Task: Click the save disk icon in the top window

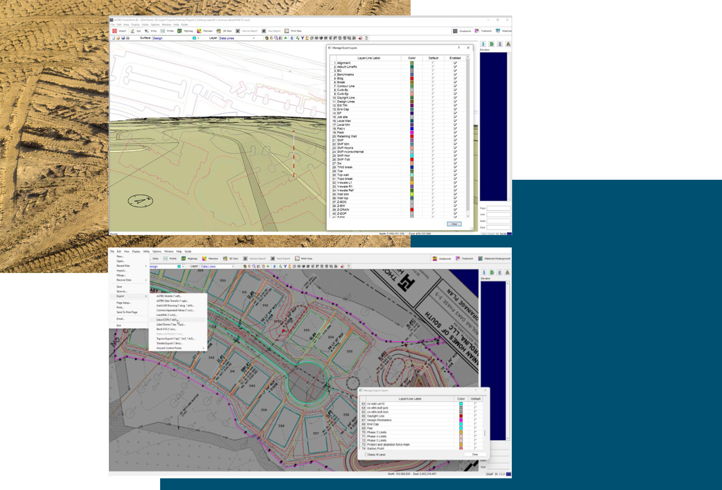Action: coord(123,38)
